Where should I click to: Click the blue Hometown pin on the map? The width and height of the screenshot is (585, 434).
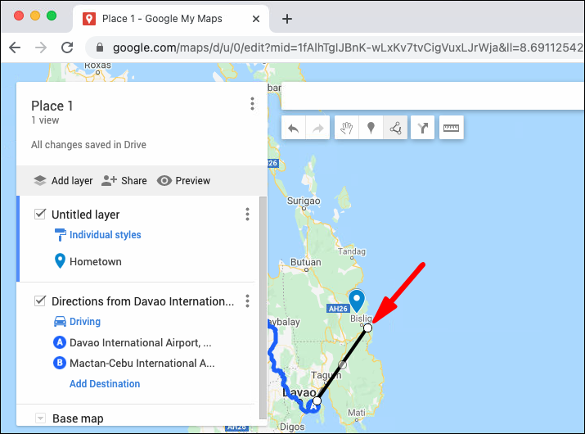357,301
